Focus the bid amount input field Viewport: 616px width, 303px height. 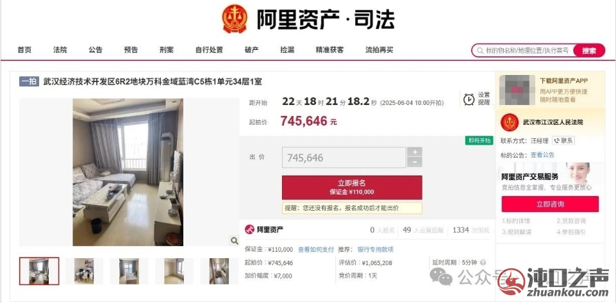click(x=344, y=158)
